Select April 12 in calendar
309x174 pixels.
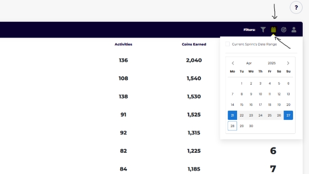[x=279, y=94]
